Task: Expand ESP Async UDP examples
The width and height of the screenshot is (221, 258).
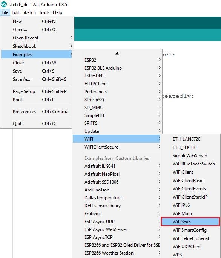Action: tap(117, 221)
